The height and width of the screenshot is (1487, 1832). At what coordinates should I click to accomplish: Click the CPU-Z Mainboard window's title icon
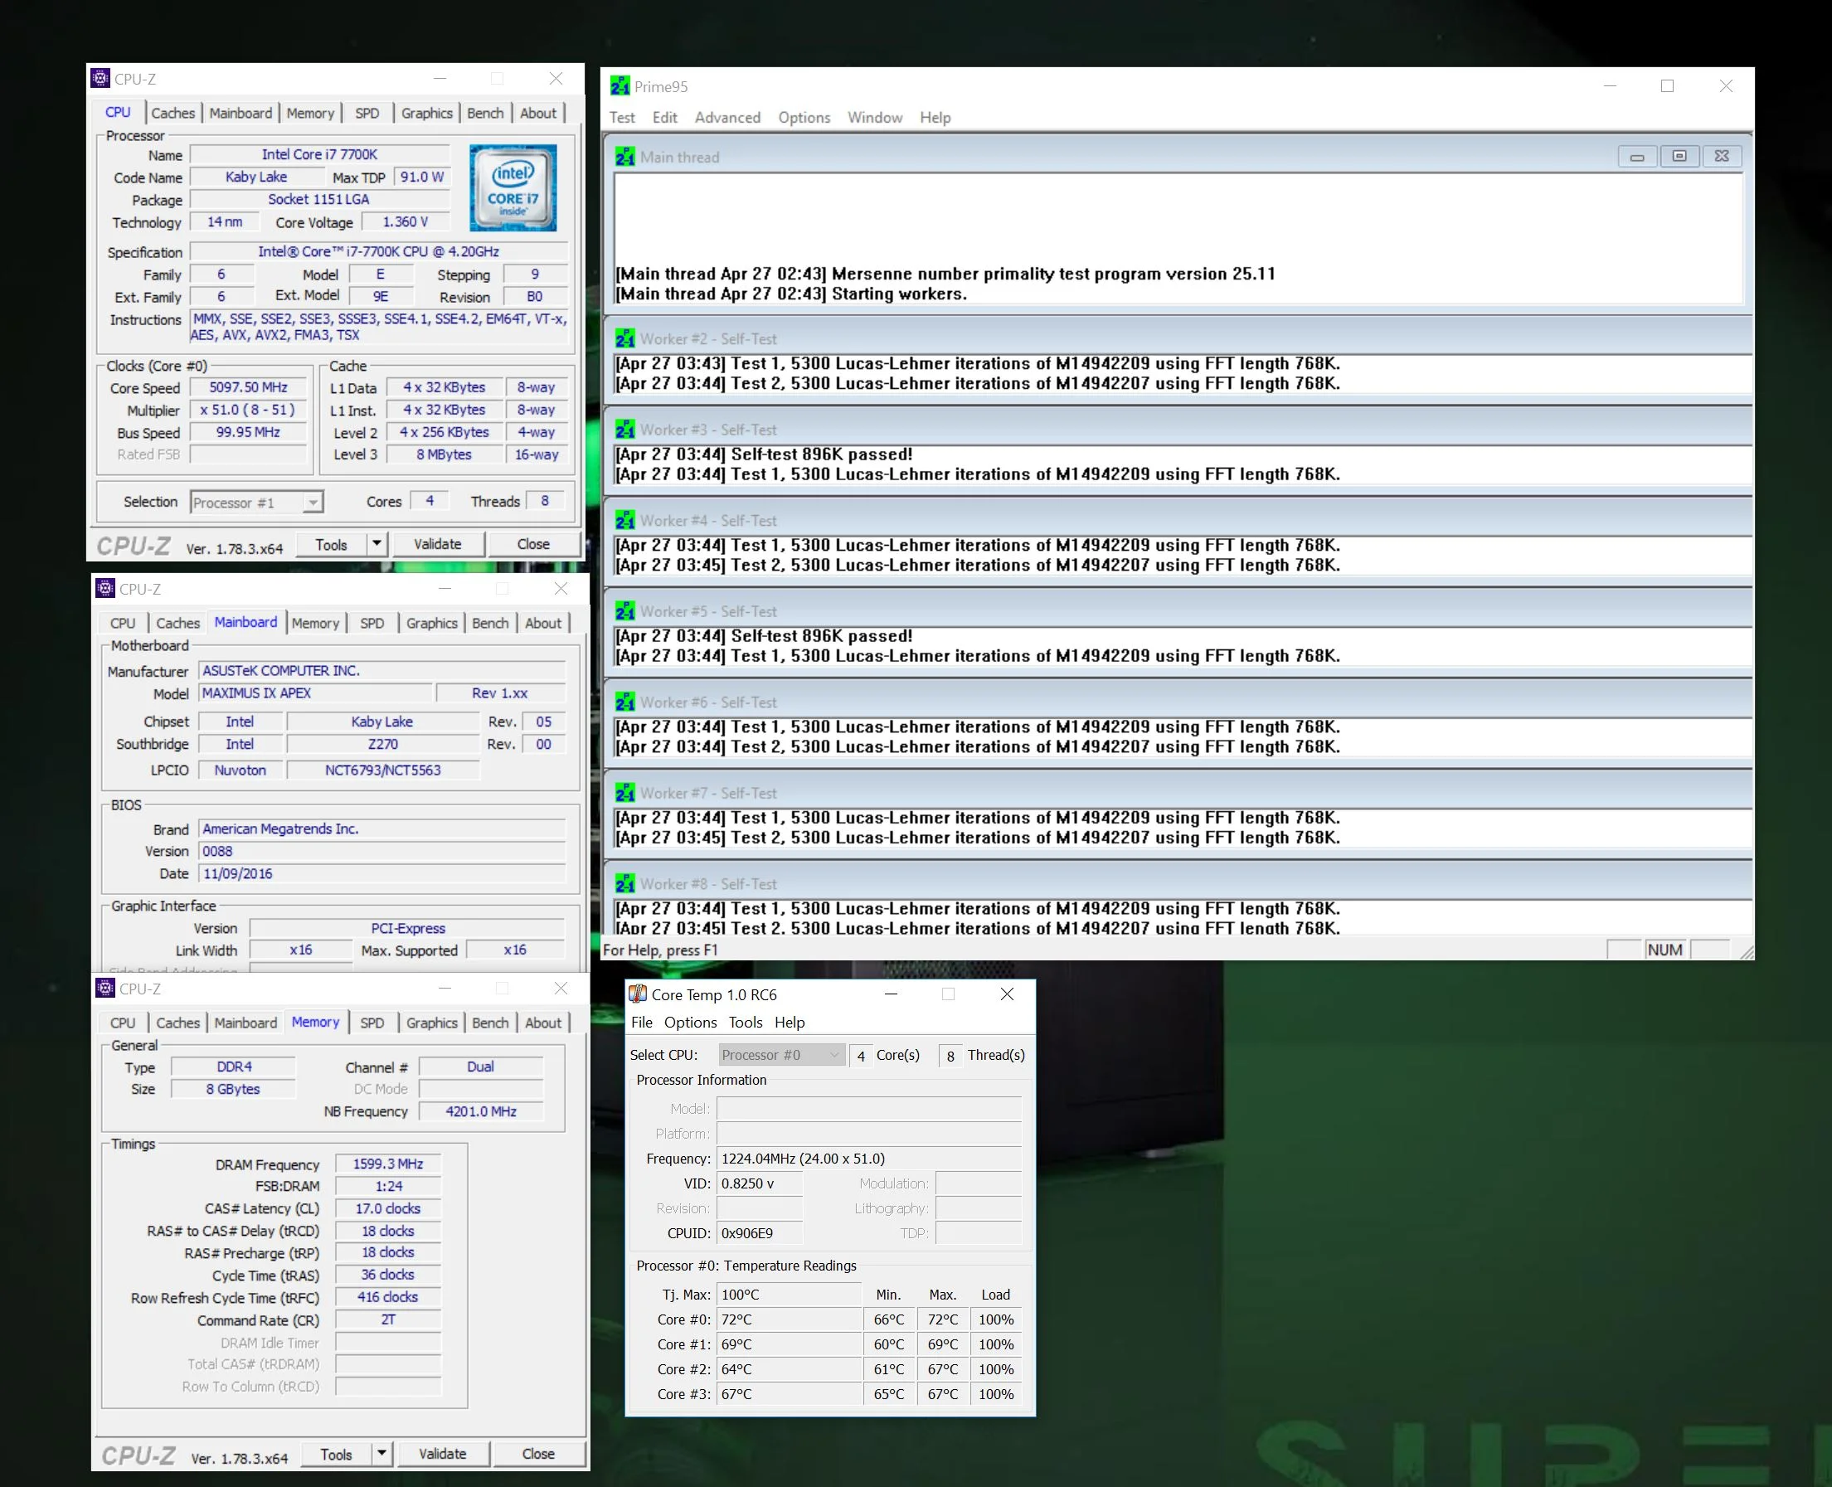[x=105, y=589]
